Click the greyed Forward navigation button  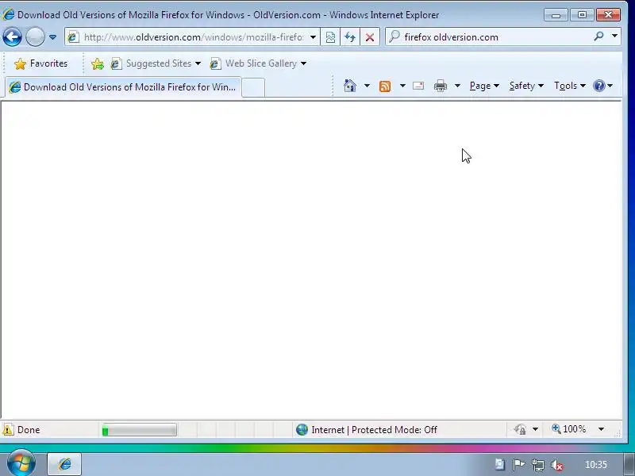click(x=35, y=37)
